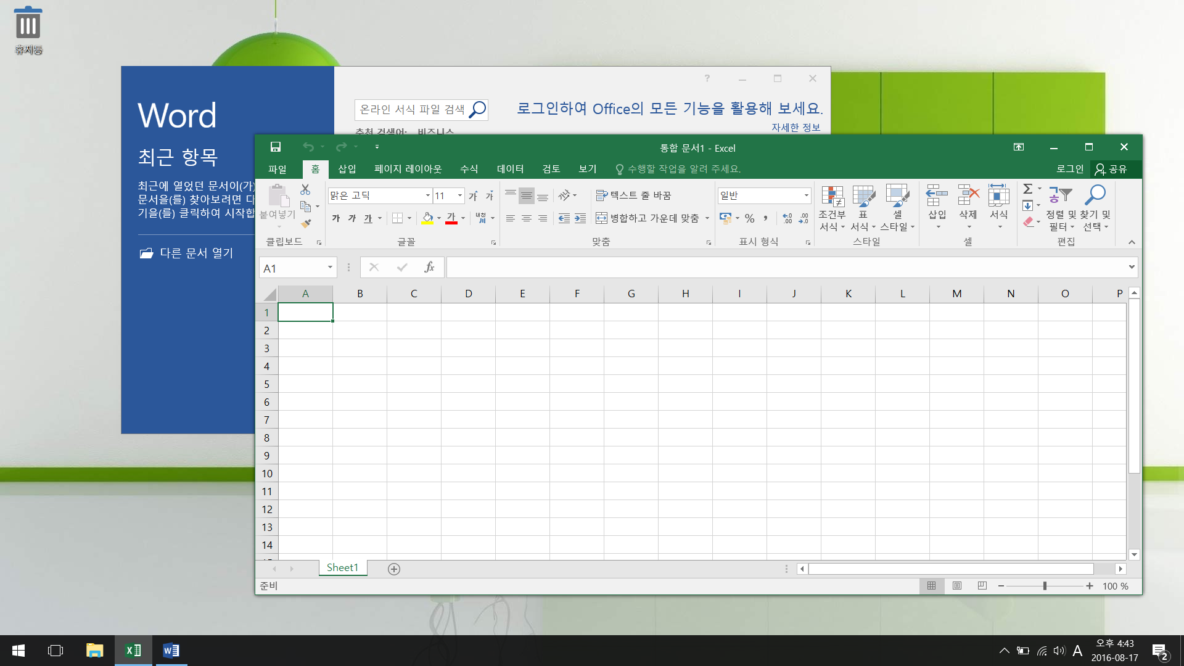Open the font size dropdown showing 11
Image resolution: width=1184 pixels, height=666 pixels.
(x=459, y=195)
